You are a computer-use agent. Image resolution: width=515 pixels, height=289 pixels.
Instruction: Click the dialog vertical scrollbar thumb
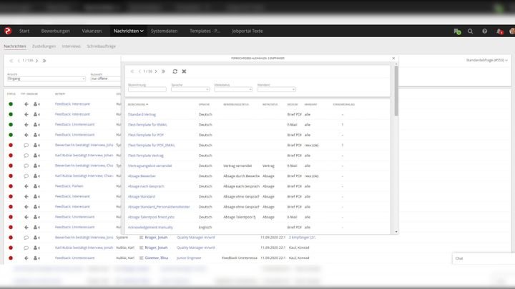click(x=396, y=91)
